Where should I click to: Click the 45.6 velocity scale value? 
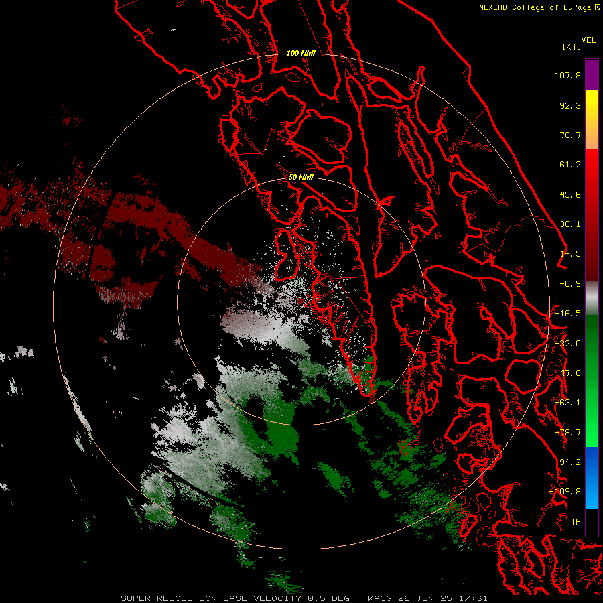(x=570, y=194)
